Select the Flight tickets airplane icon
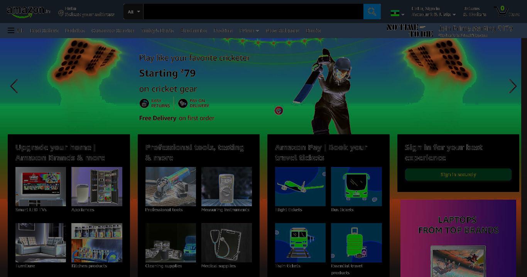The image size is (527, 277). coord(300,187)
